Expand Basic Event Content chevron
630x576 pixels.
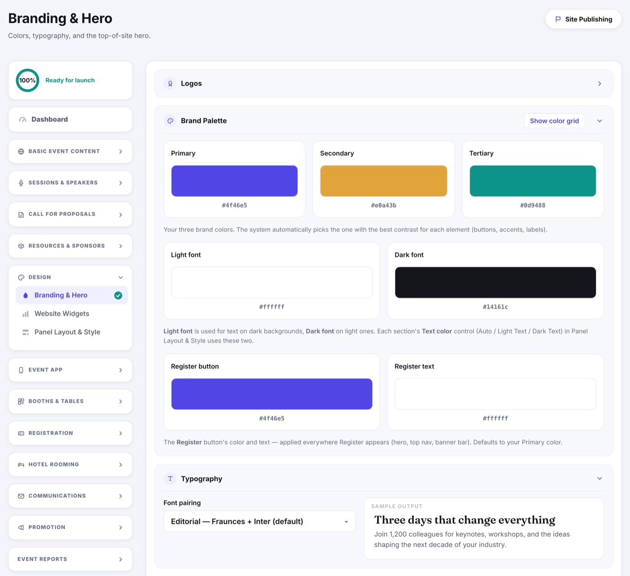tap(121, 152)
